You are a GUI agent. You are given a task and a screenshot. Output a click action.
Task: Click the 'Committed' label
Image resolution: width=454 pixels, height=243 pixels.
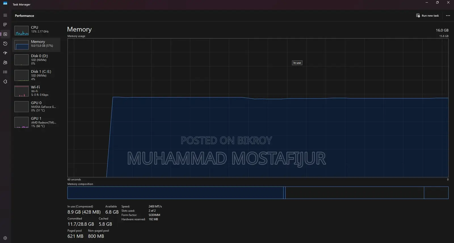point(75,219)
